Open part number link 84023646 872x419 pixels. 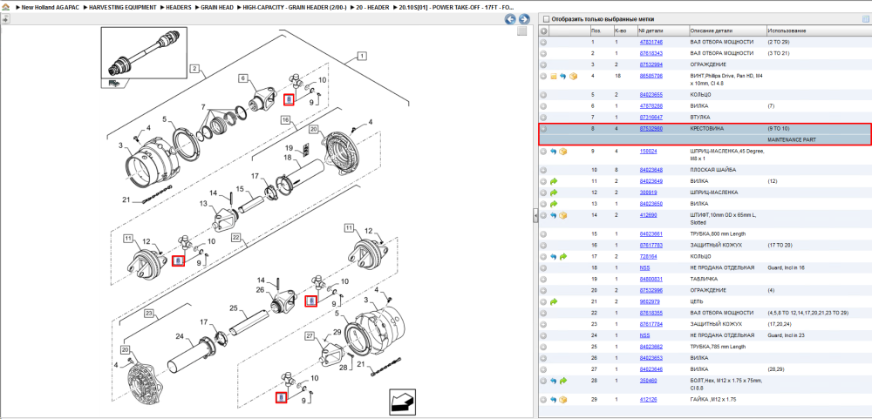tap(651, 369)
